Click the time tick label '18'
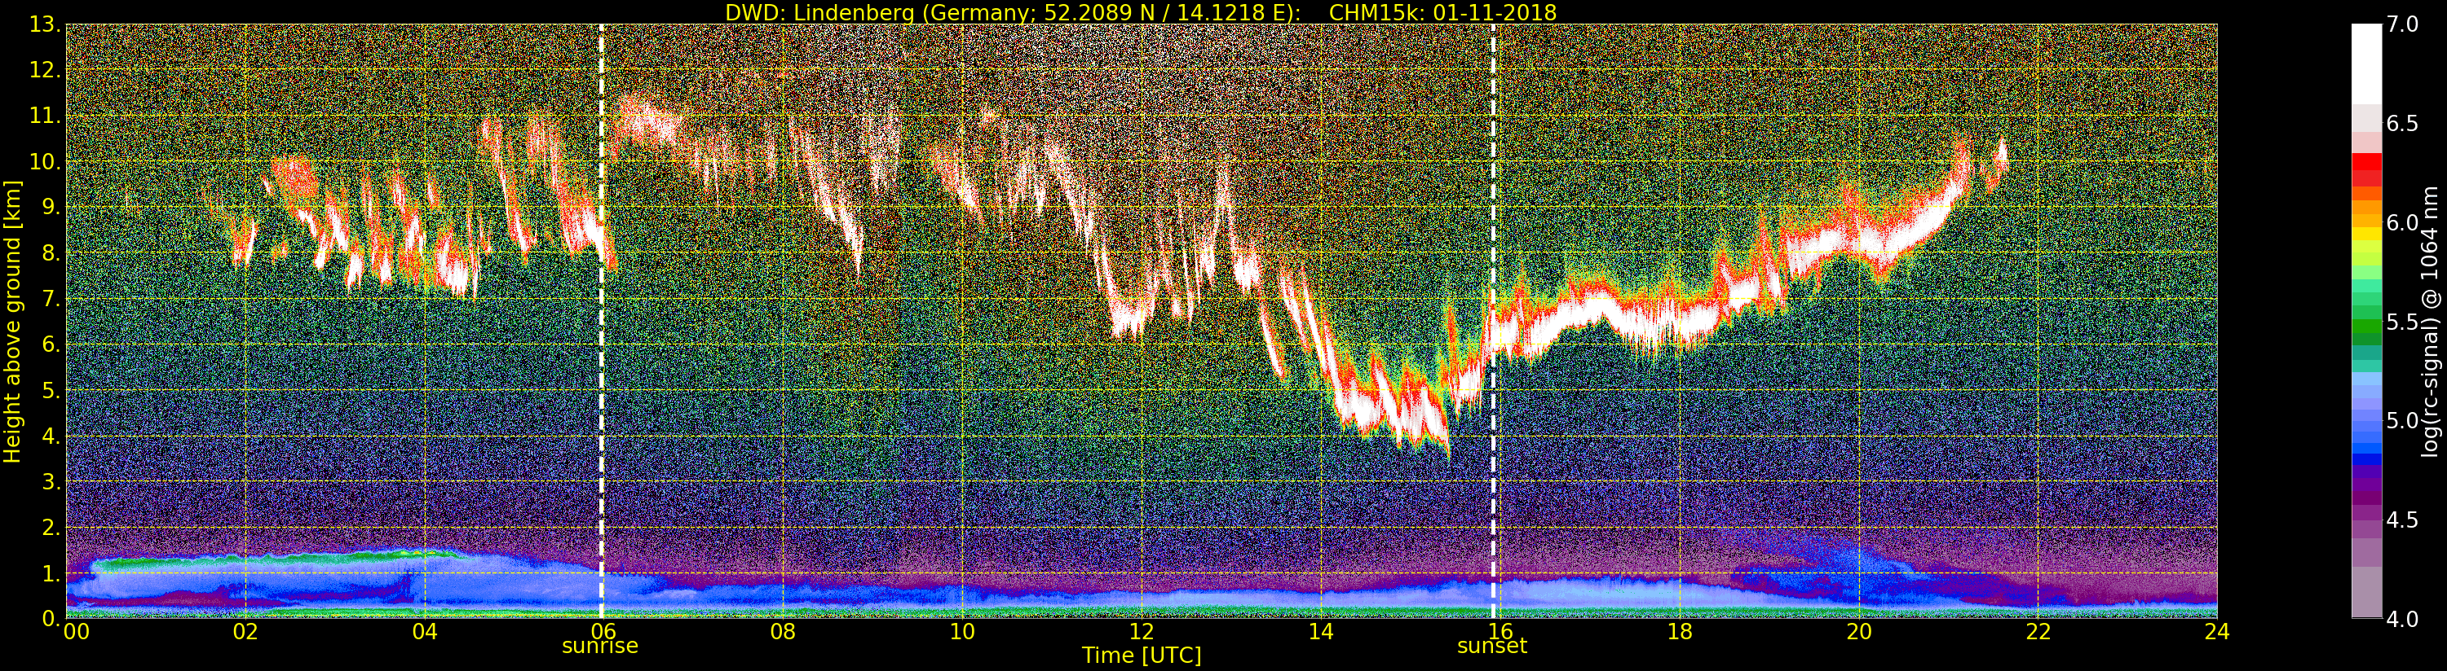Screen dimensions: 2447x671 [1680, 631]
